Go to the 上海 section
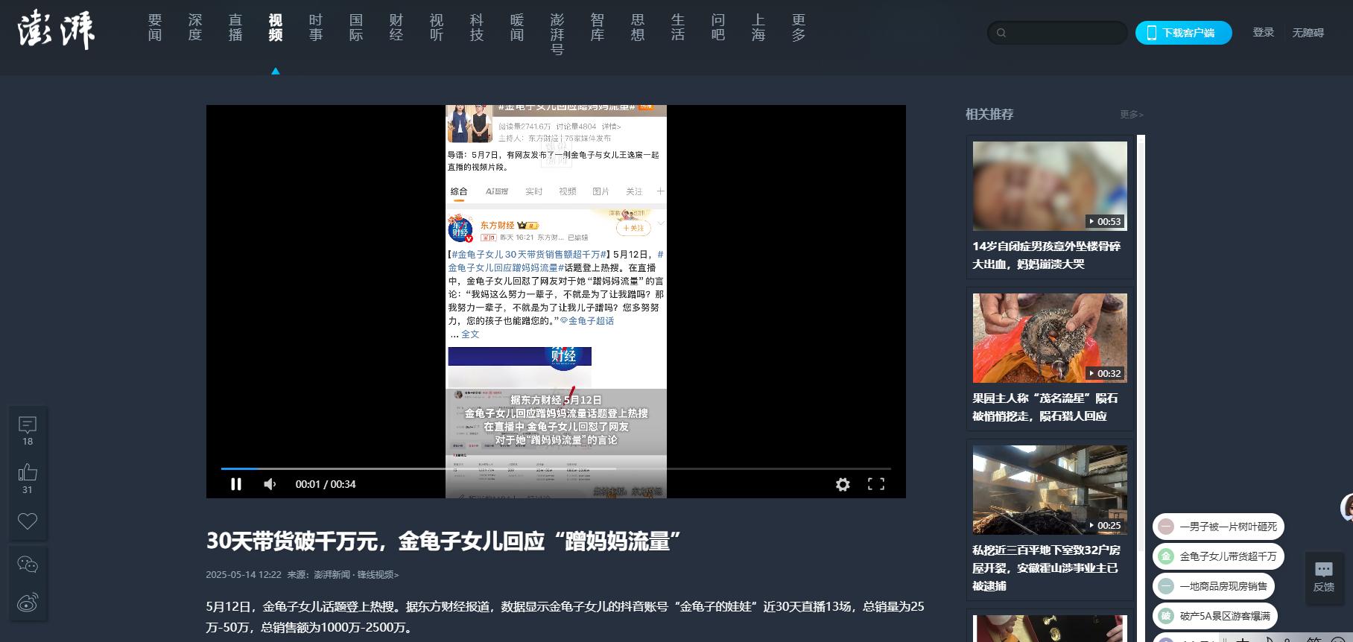Viewport: 1353px width, 642px height. click(758, 28)
